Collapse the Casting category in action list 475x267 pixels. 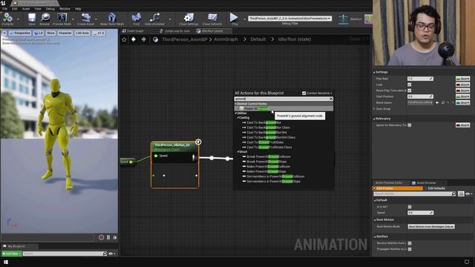[238, 118]
